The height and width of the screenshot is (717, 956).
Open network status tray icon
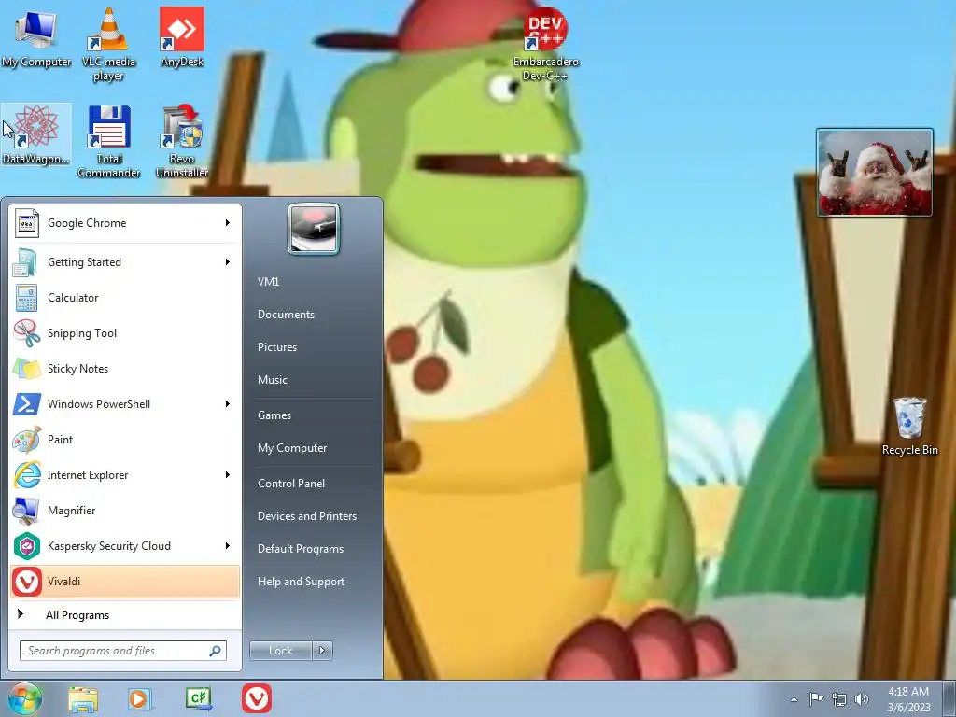839,700
